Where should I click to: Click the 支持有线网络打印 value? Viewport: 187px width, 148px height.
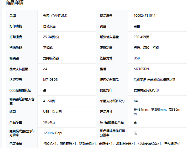tap(146, 90)
